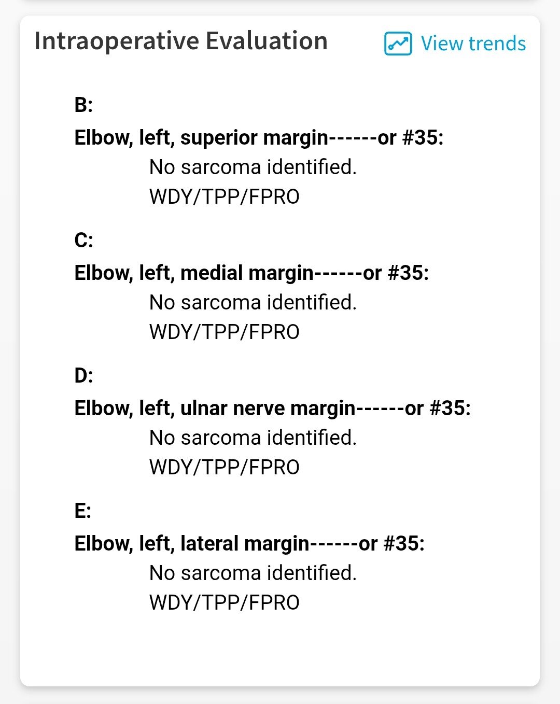
Task: Open the View trends link text
Action: (x=473, y=44)
